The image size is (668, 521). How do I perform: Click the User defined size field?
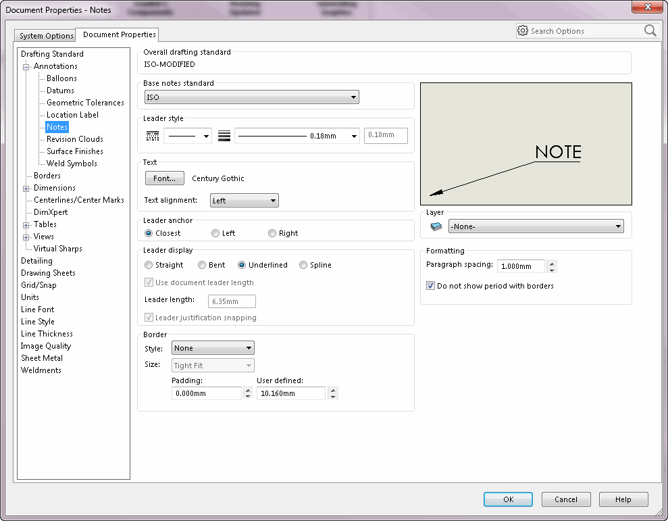[x=291, y=393]
